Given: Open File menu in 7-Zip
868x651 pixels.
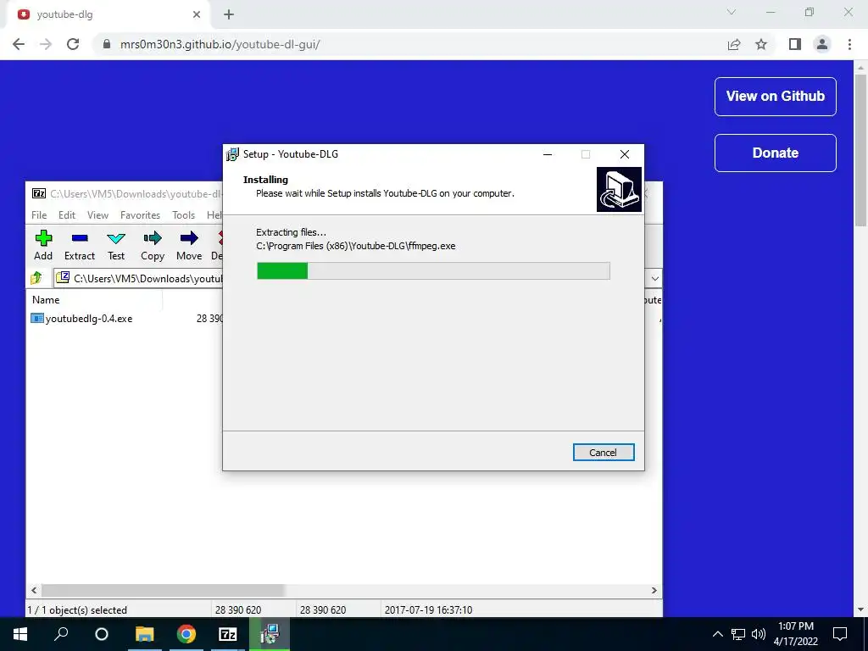Looking at the screenshot, I should (x=39, y=214).
